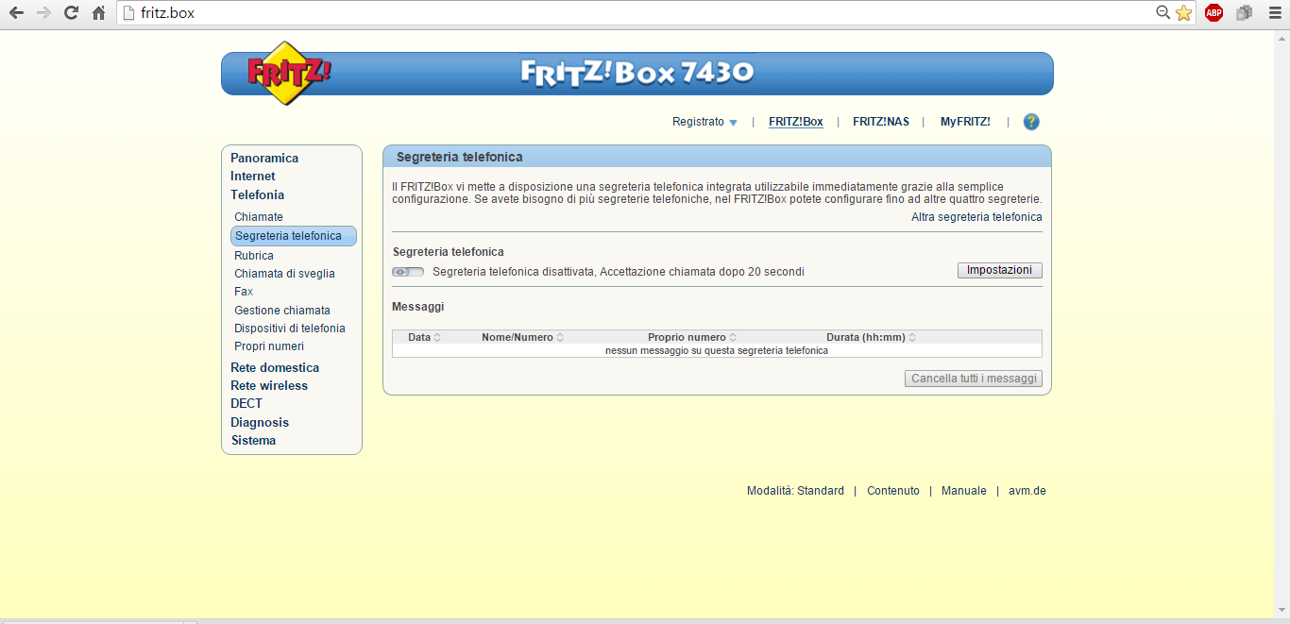The width and height of the screenshot is (1290, 624).
Task: Expand the Rete domestica menu section
Action: pos(275,367)
